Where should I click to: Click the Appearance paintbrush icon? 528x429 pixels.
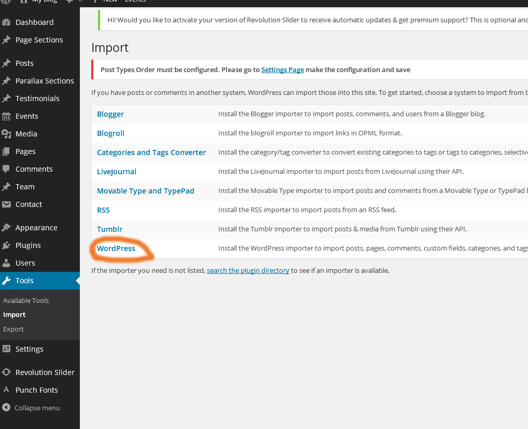[x=6, y=228]
